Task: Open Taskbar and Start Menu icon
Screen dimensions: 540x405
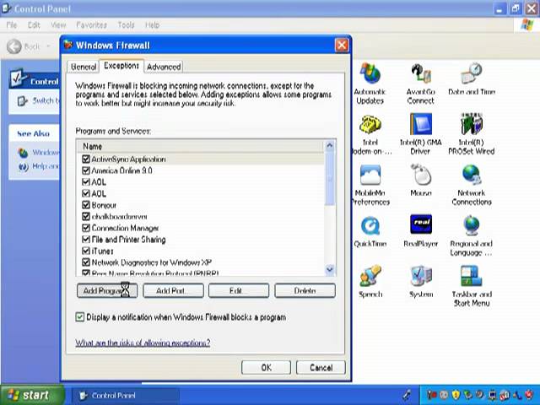Action: click(472, 276)
